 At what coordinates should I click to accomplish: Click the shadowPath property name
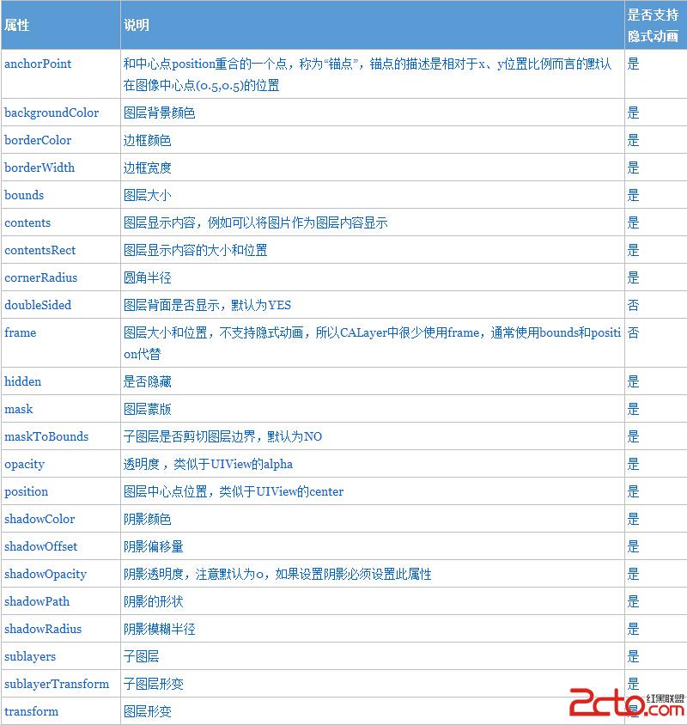click(x=37, y=601)
